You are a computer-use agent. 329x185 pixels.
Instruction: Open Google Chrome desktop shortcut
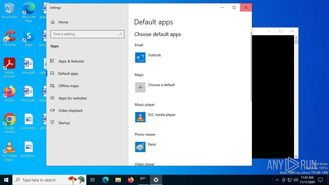[10, 123]
